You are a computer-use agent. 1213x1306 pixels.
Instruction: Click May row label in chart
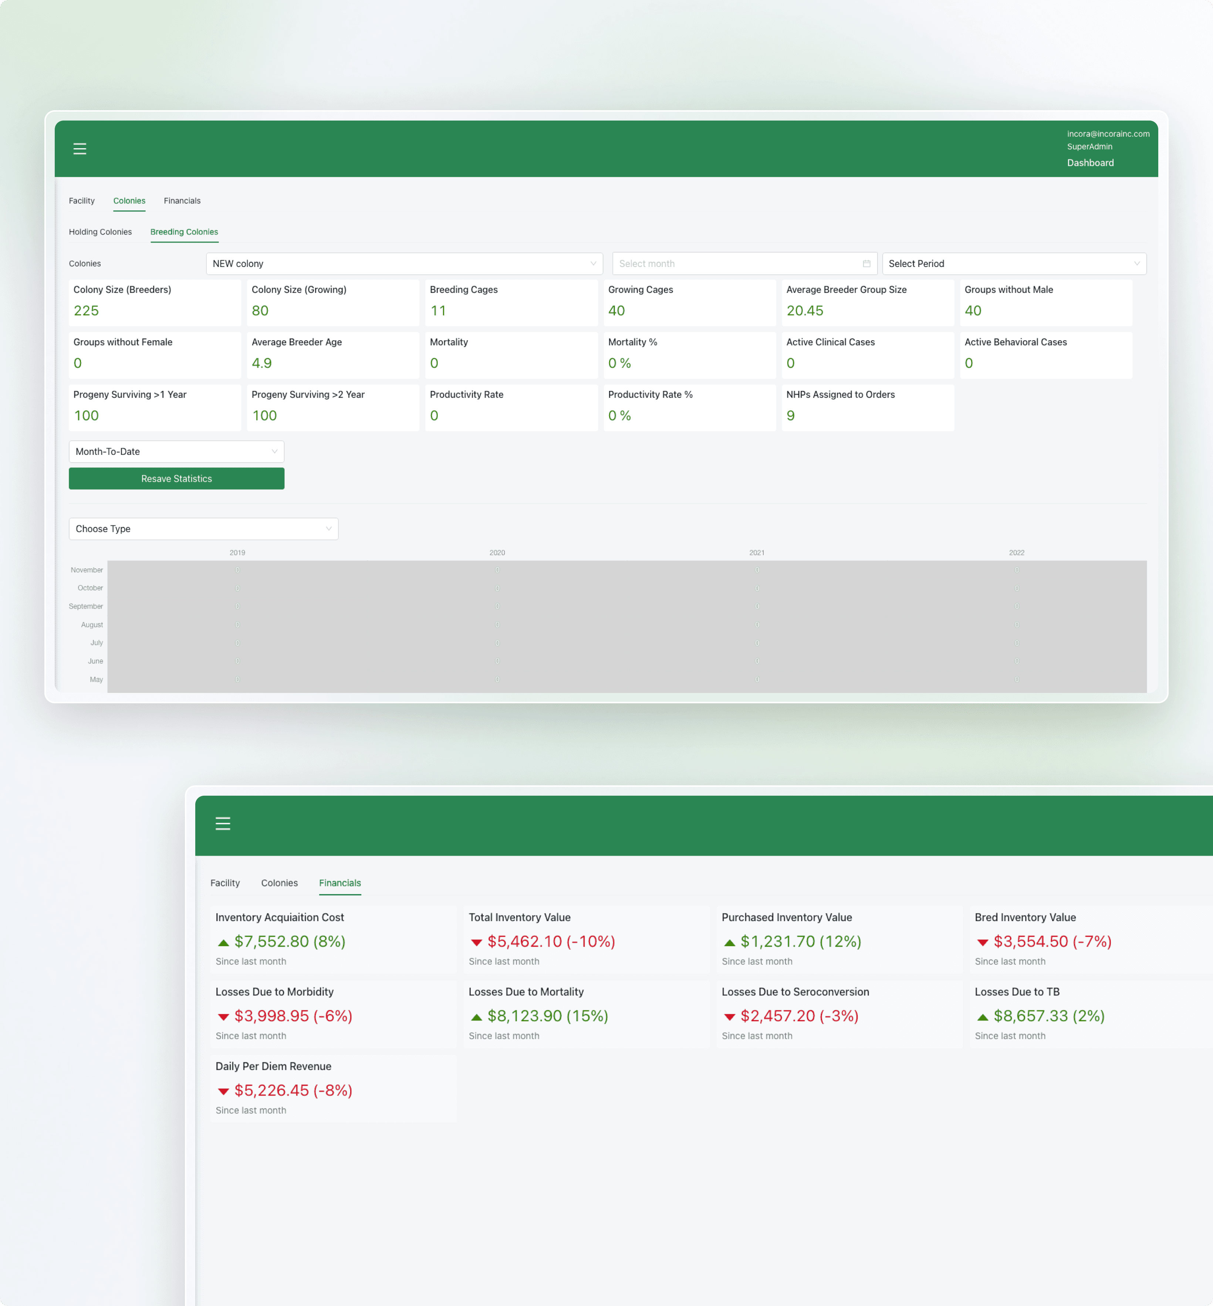97,679
